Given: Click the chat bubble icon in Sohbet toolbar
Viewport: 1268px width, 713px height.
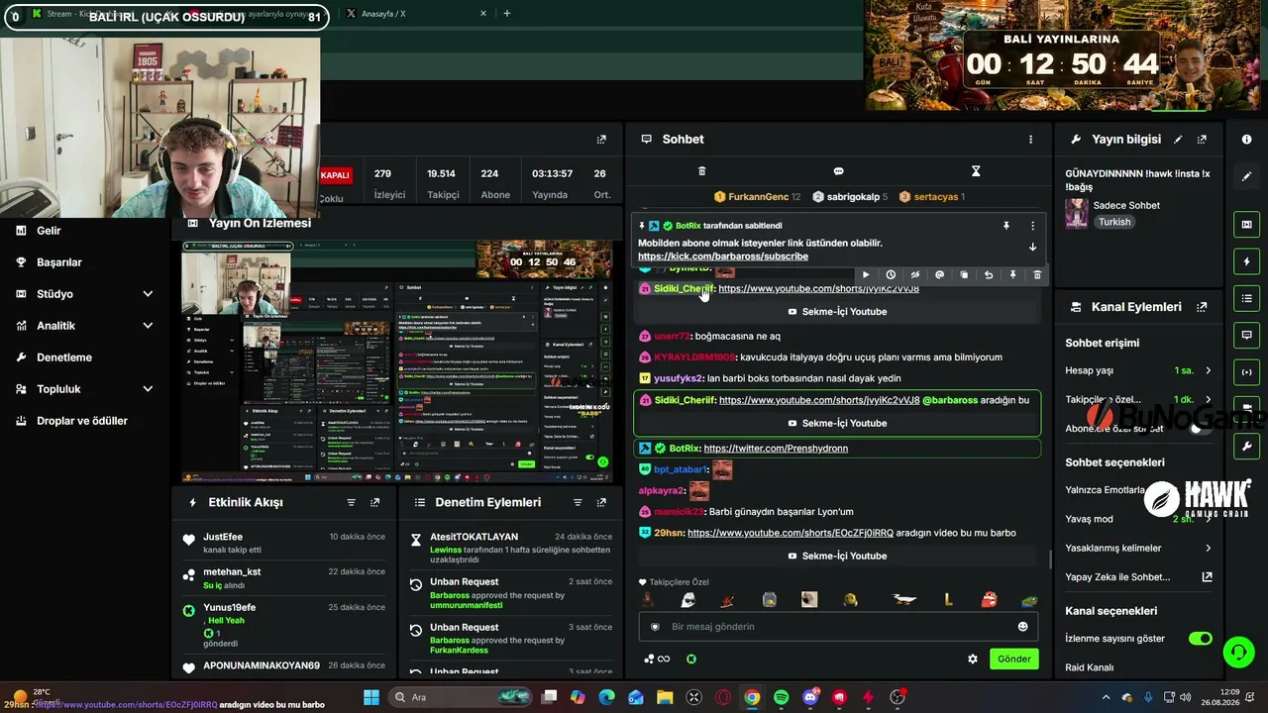Looking at the screenshot, I should click(838, 171).
